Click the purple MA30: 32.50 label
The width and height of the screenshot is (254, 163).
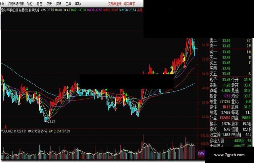tap(95, 10)
